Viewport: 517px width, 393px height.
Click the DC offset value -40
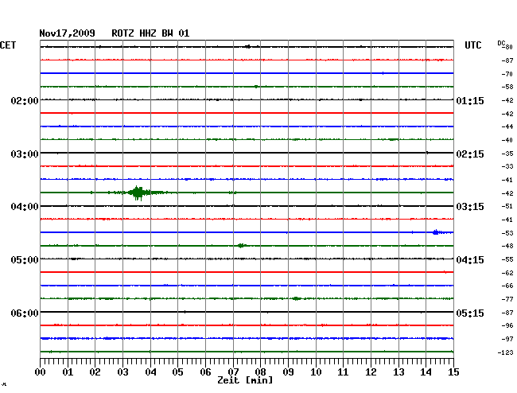pyautogui.click(x=507, y=140)
